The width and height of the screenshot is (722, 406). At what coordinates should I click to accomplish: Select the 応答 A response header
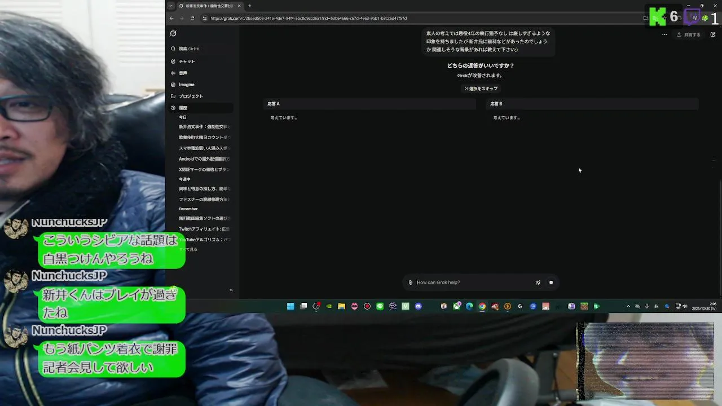(370, 104)
